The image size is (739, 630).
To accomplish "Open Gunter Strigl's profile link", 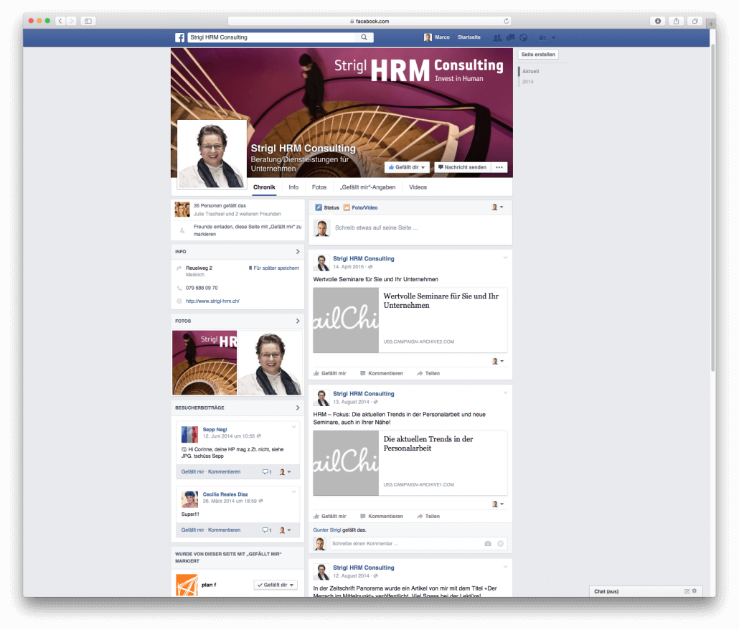I will [x=327, y=530].
